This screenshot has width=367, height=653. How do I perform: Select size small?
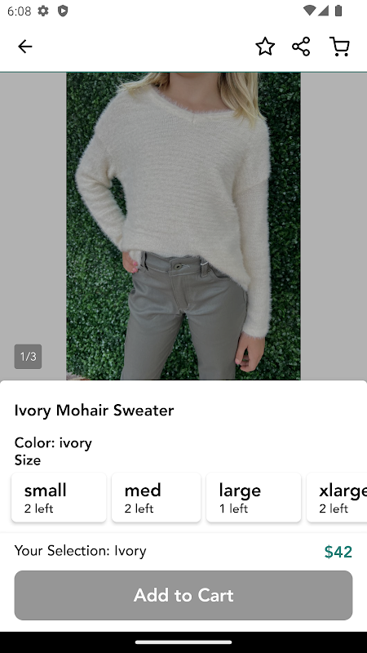pos(59,497)
